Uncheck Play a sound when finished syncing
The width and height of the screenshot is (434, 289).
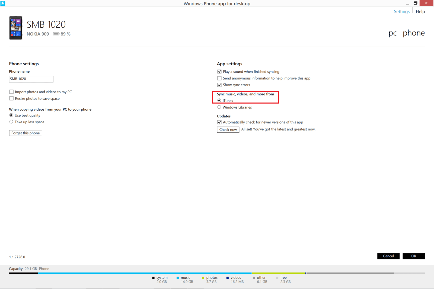point(219,72)
